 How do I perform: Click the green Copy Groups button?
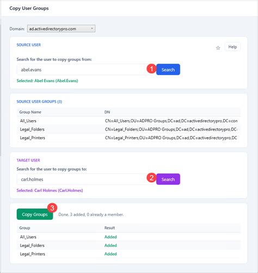pos(35,214)
